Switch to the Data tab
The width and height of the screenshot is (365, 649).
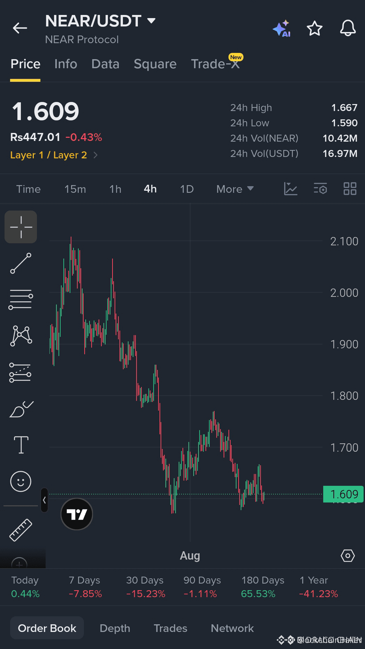105,64
